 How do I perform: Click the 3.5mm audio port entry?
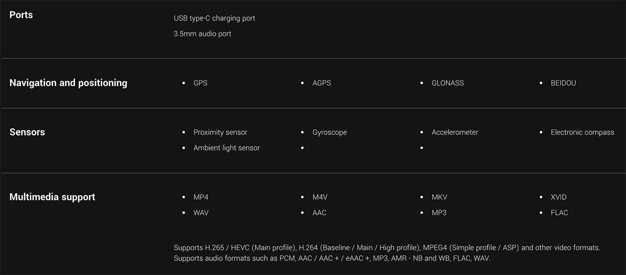(x=202, y=34)
